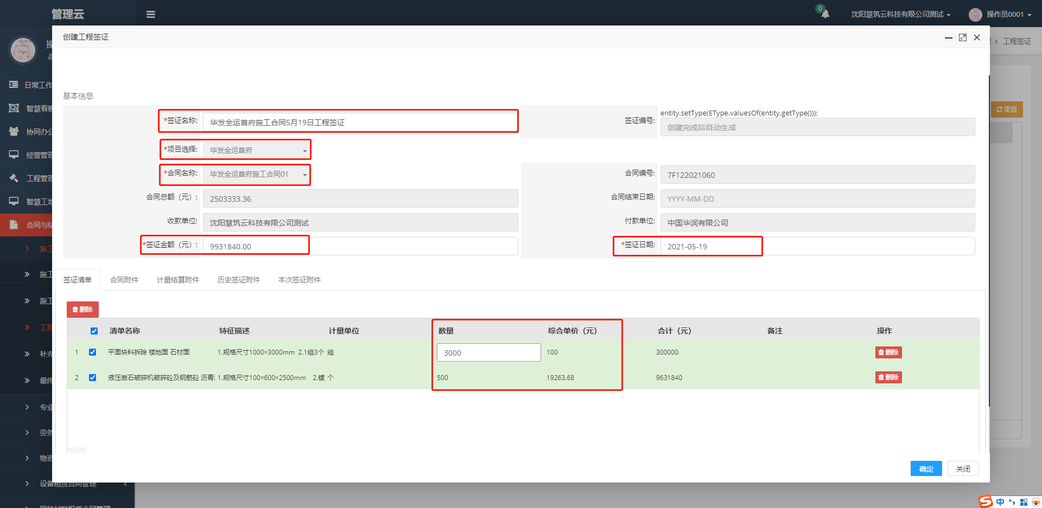
Task: Click the hamburger menu icon in header
Action: [151, 15]
